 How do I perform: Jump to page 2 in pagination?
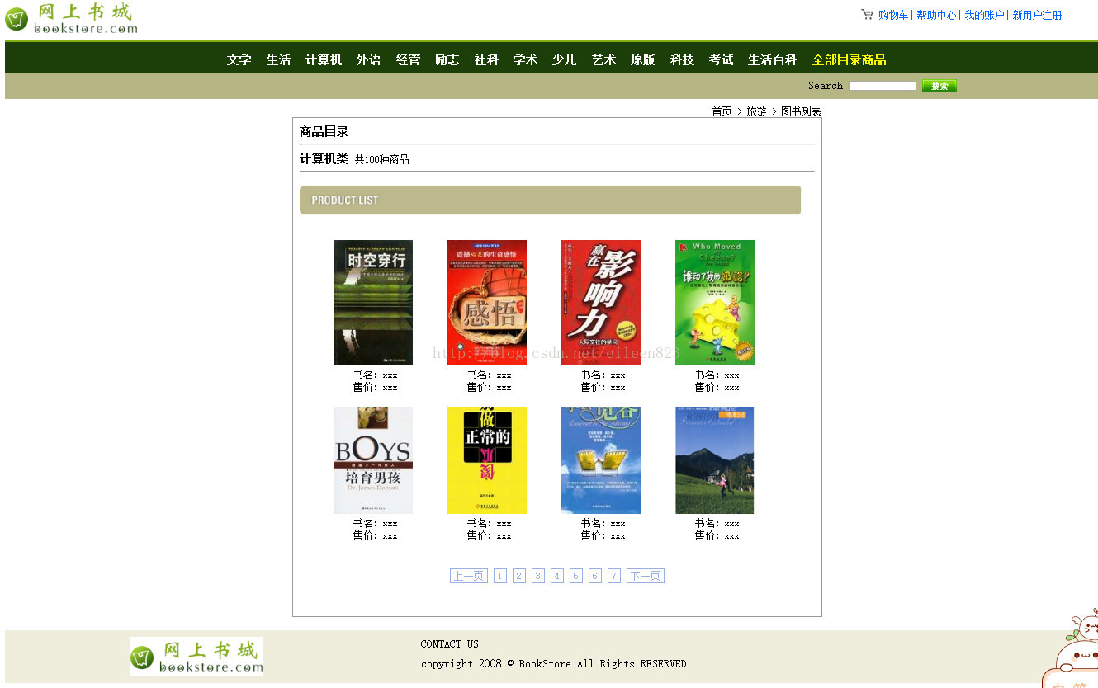tap(519, 576)
